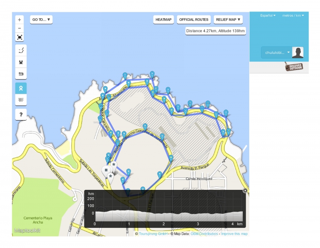The width and height of the screenshot is (320, 248).
Task: Close the elevation profile panel
Action: 245,191
